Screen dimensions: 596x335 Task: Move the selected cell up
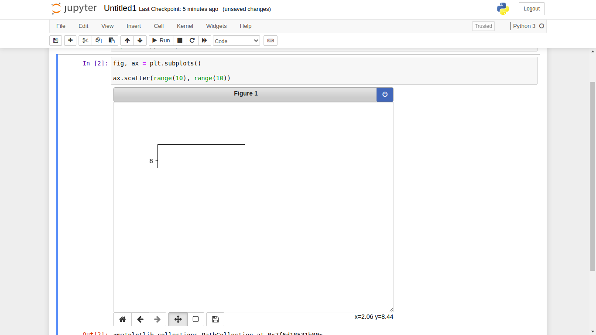tap(127, 41)
